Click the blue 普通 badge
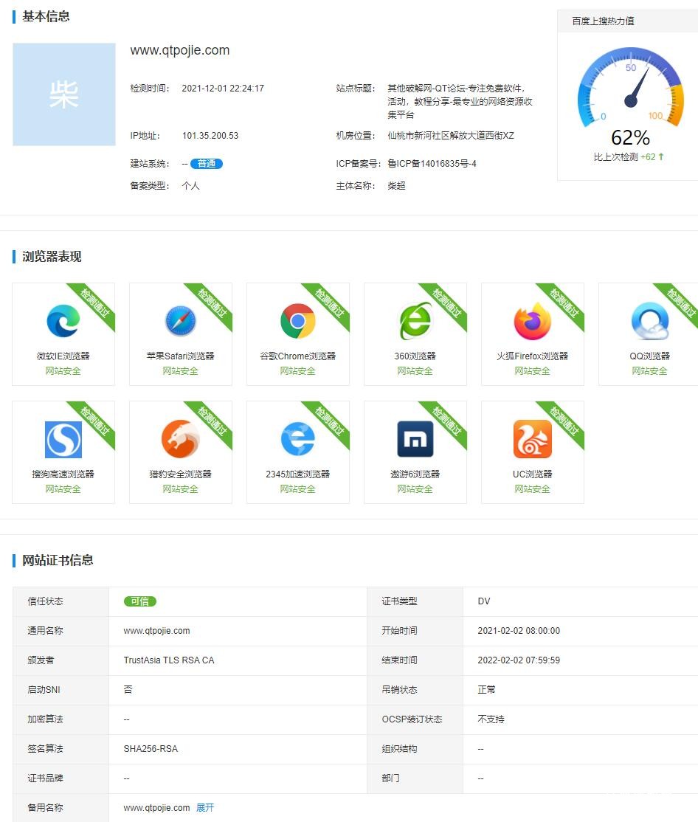The image size is (698, 822). pyautogui.click(x=207, y=164)
